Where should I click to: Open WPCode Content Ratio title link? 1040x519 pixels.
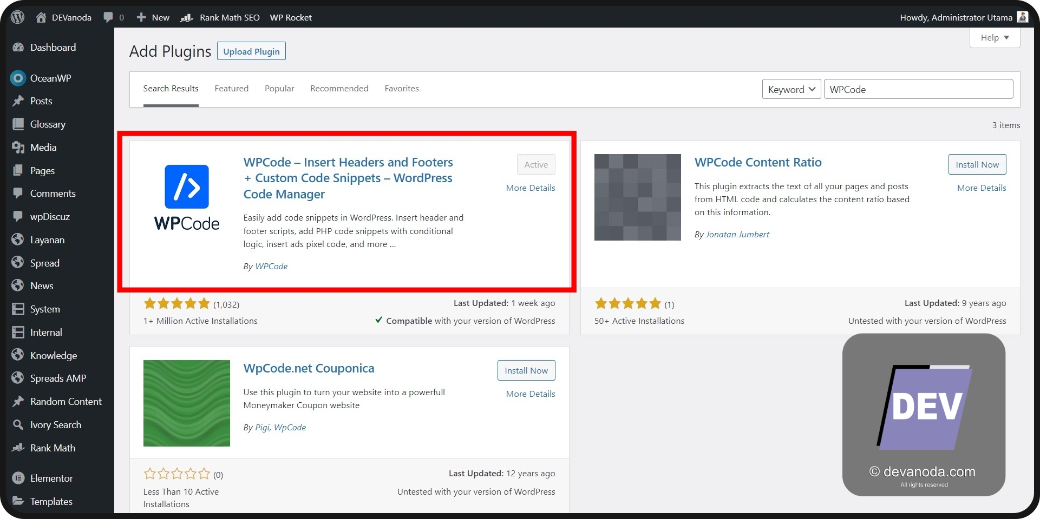(x=758, y=162)
